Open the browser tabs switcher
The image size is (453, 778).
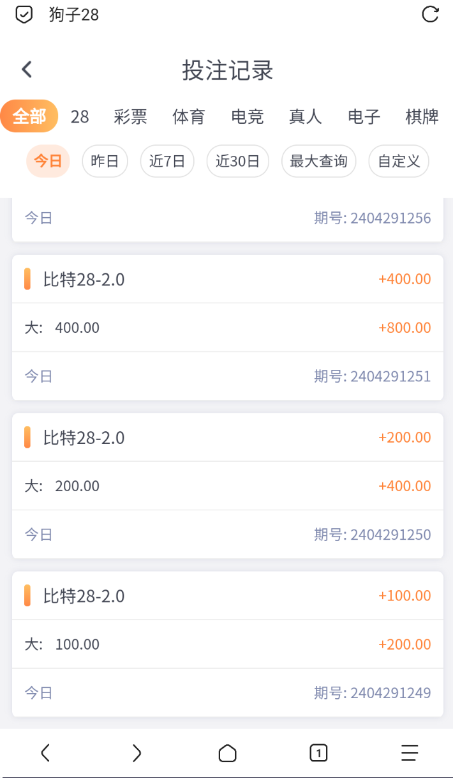pyautogui.click(x=318, y=753)
